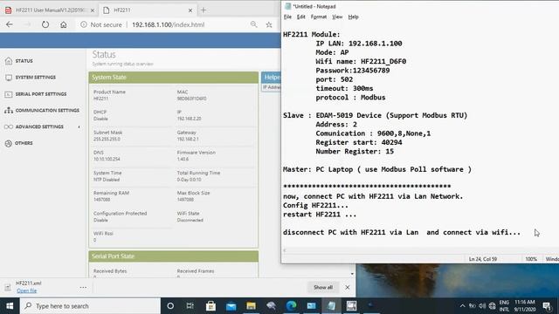The image size is (559, 314).
Task: Click Open file link for HF2211.xml
Action: (x=27, y=290)
